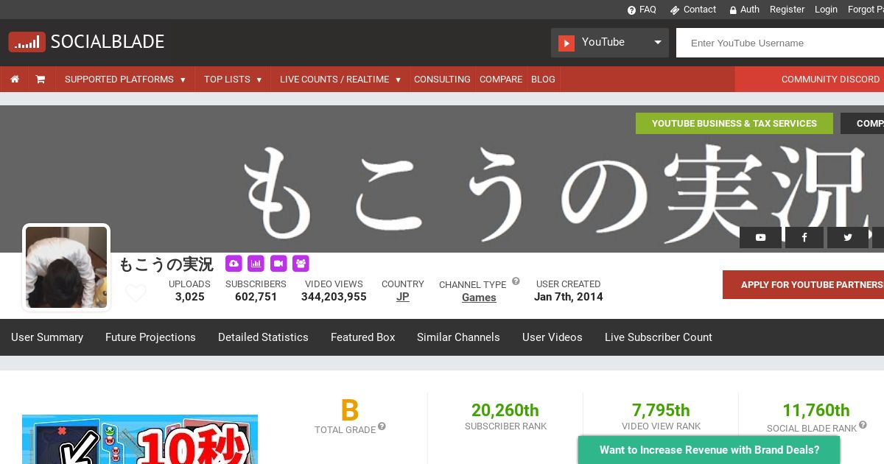This screenshot has width=884, height=464.
Task: Switch to Detailed Statistics tab
Action: click(x=263, y=337)
